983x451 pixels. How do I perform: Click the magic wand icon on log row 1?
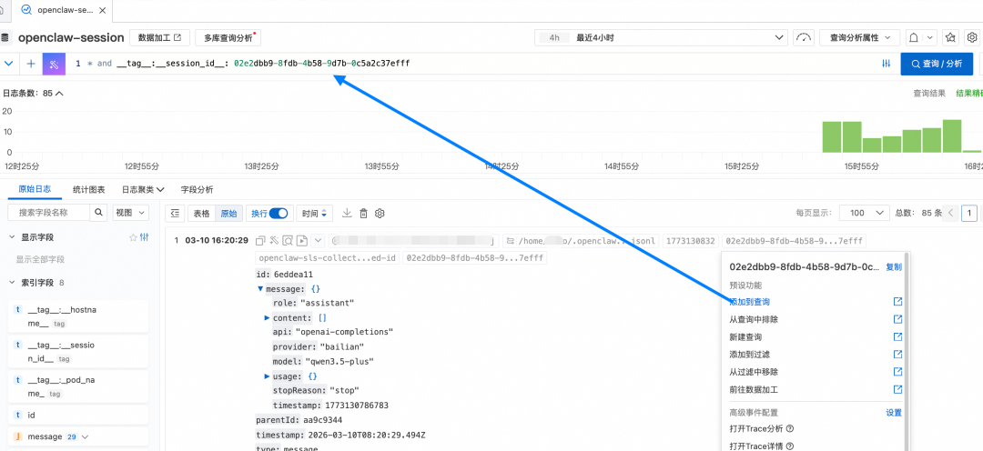[274, 241]
